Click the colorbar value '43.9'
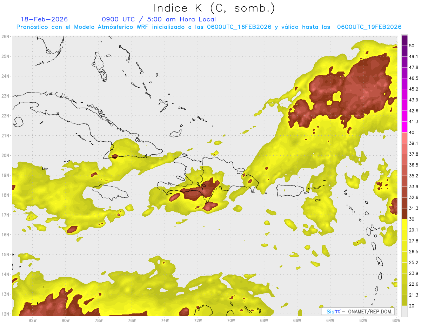421x325 pixels. point(413,100)
